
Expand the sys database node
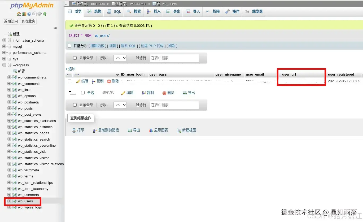[4, 59]
